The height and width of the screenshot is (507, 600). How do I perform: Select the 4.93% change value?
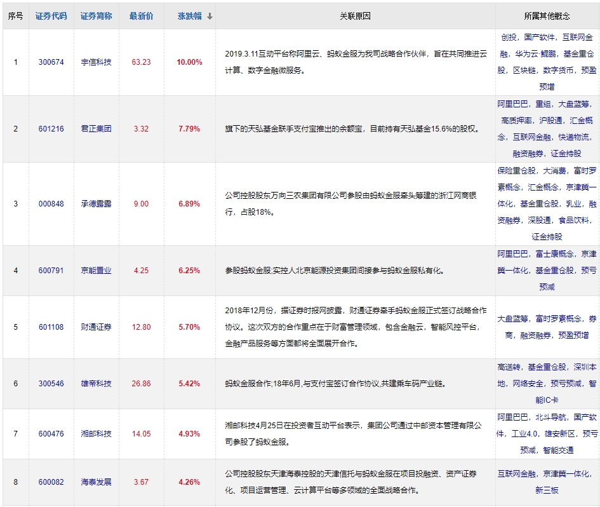189,433
